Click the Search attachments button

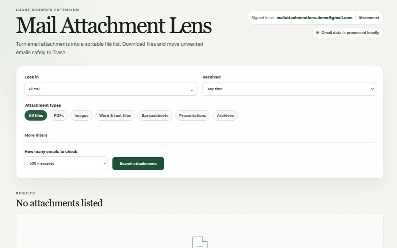pyautogui.click(x=138, y=163)
